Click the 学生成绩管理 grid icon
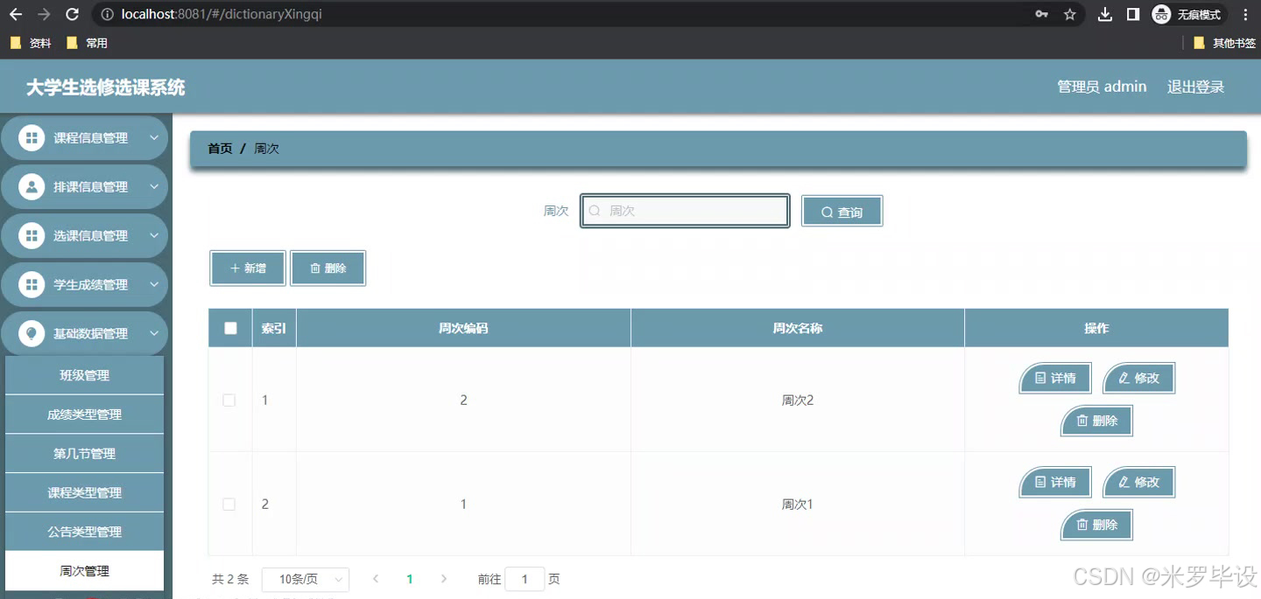Screen dimensions: 1261x599 (x=32, y=284)
